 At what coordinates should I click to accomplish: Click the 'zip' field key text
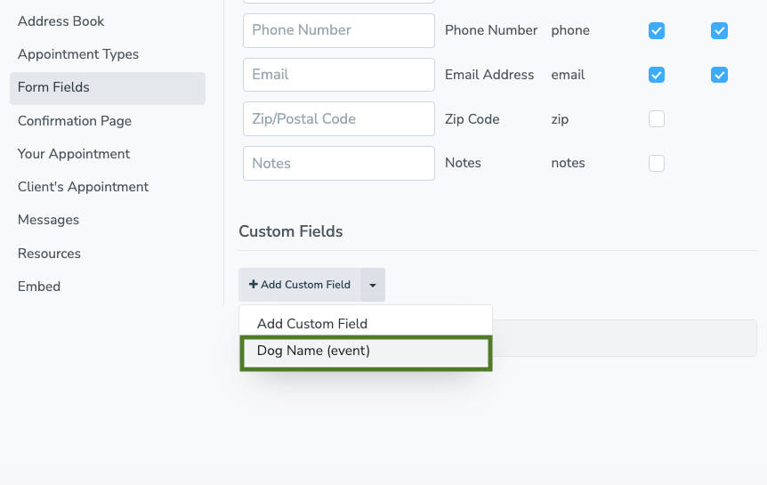560,119
